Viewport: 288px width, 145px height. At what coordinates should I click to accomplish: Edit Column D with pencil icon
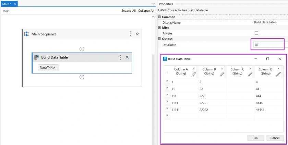[x=278, y=74]
